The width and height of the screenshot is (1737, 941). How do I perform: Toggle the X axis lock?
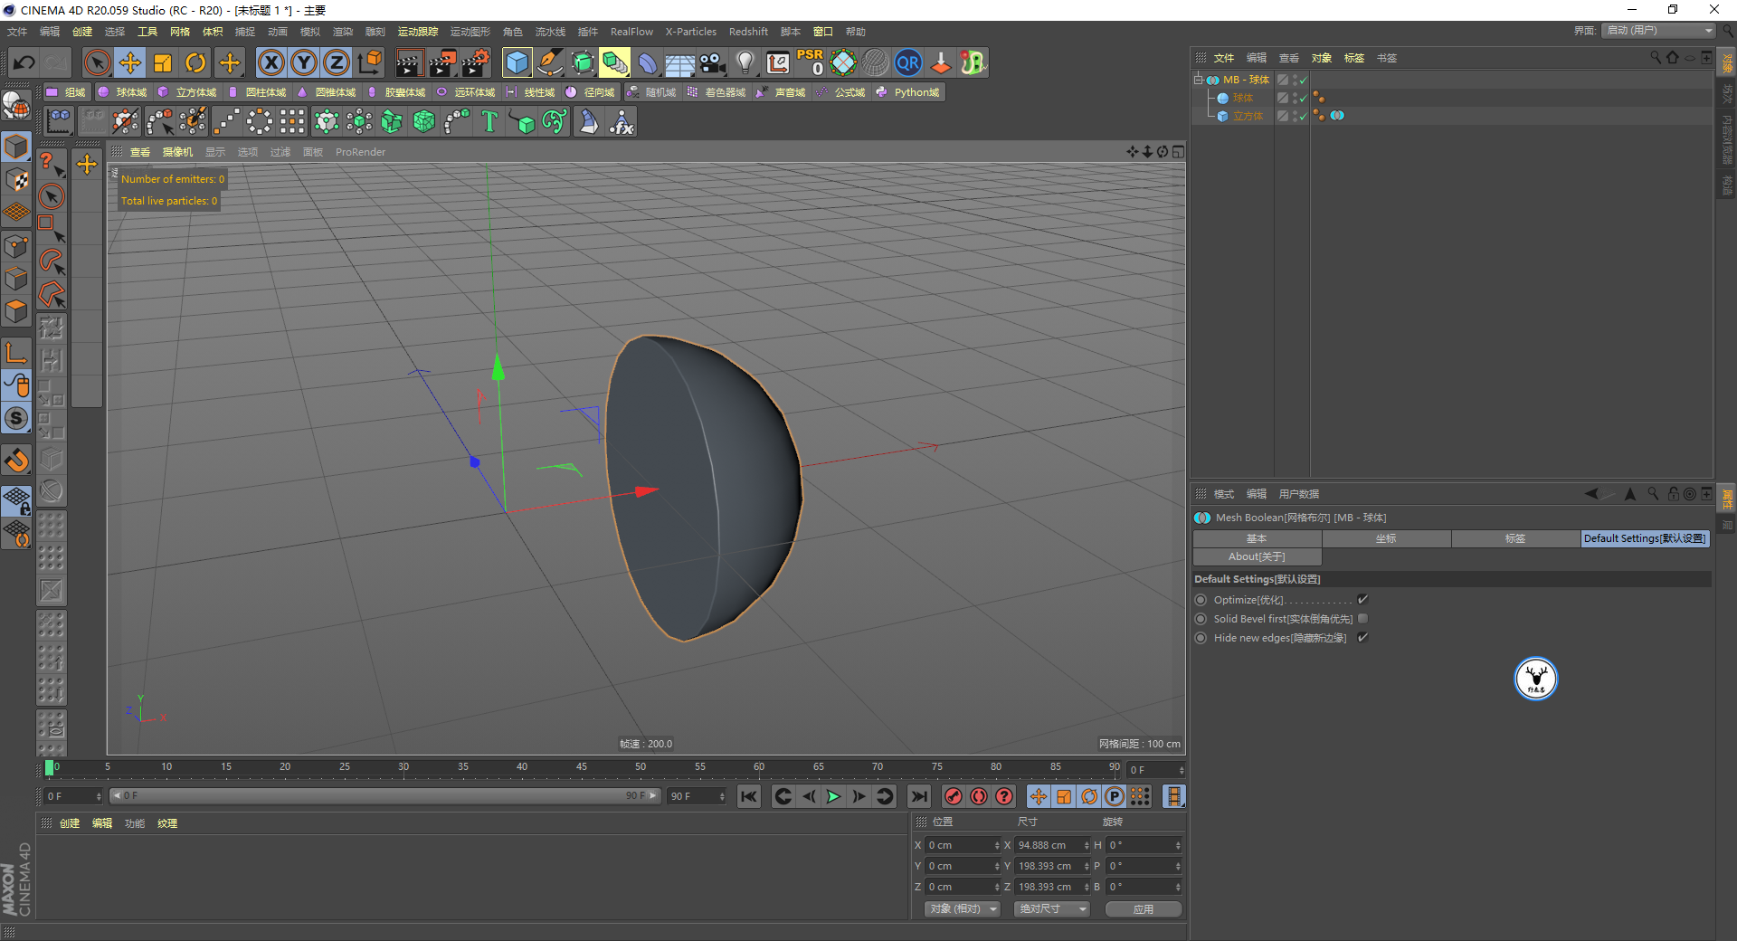click(x=271, y=62)
